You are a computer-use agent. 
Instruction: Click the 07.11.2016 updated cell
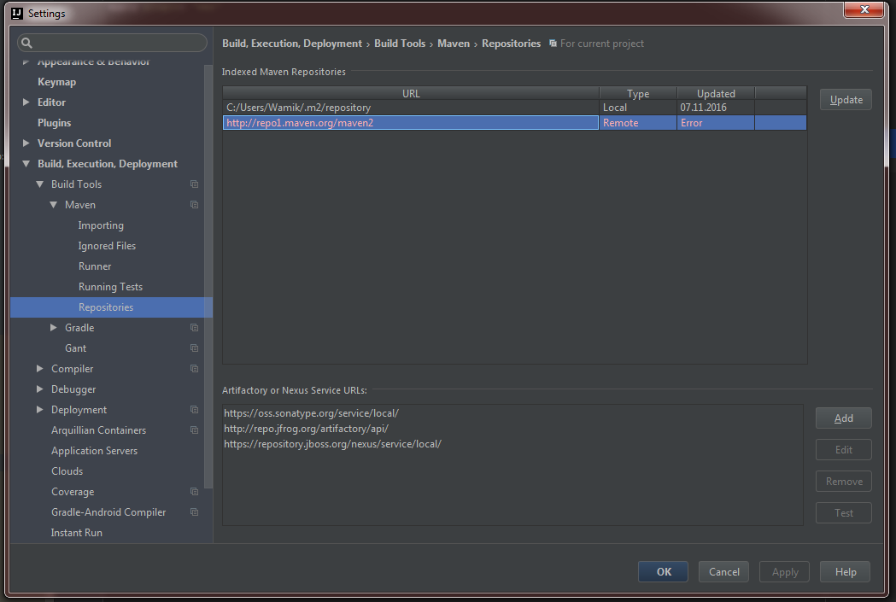[x=716, y=108]
